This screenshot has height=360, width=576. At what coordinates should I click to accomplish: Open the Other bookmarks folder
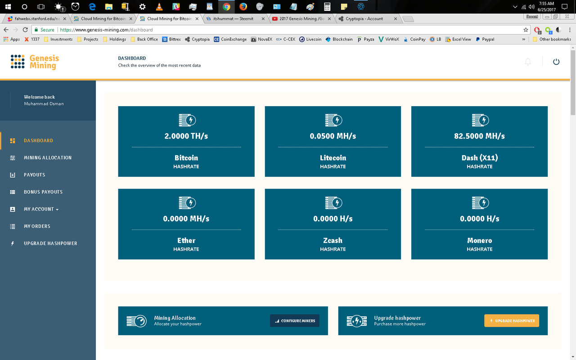coord(551,39)
